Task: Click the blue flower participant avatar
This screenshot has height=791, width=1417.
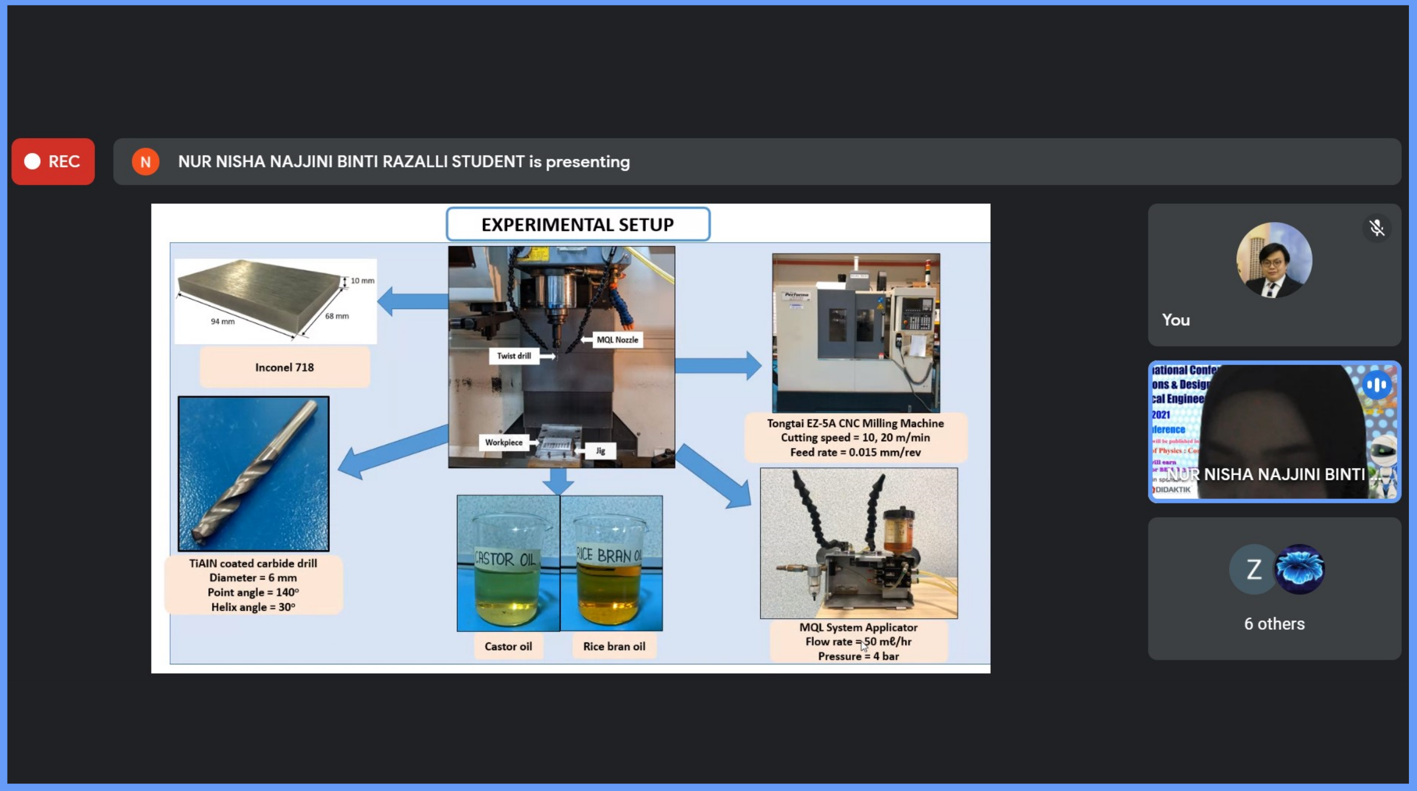Action: (1299, 569)
